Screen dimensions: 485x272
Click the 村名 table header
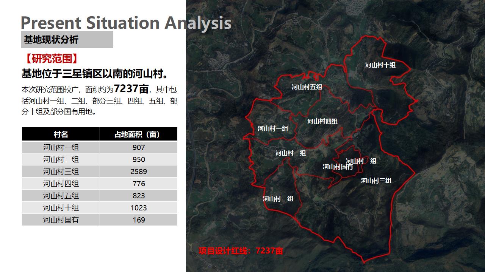pos(61,134)
